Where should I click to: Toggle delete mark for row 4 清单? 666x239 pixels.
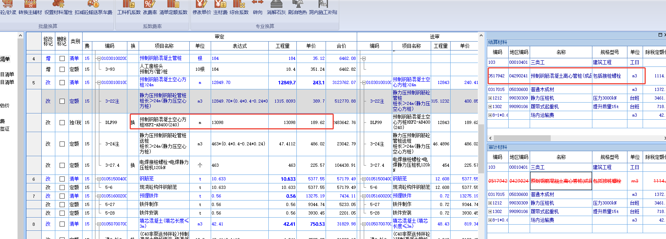pos(62,58)
